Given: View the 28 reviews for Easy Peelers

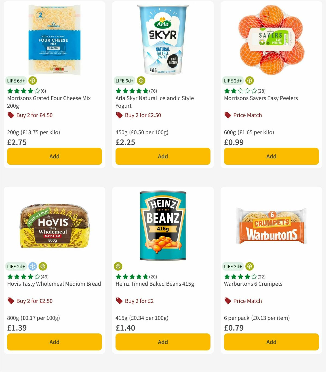Looking at the screenshot, I should click(x=261, y=91).
